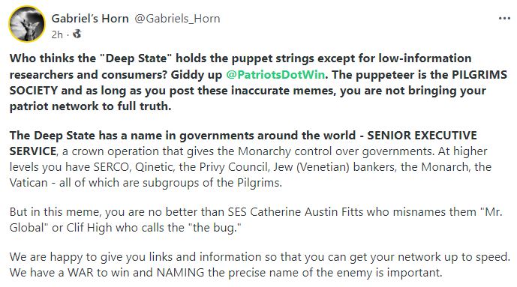The height and width of the screenshot is (287, 517).
Task: Click the Catherine Austin Fitts paragraph
Action: [x=256, y=220]
